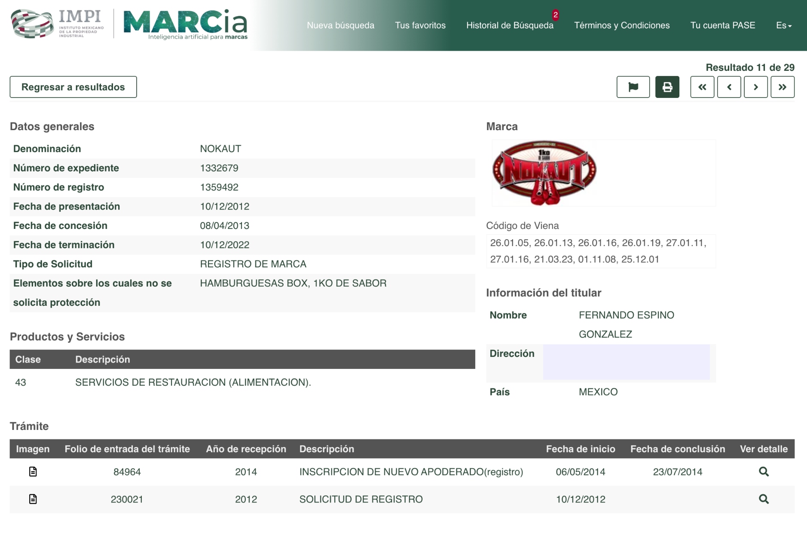Open Nueva búsqueda from the menu
Viewport: 807px width, 536px height.
[x=340, y=25]
